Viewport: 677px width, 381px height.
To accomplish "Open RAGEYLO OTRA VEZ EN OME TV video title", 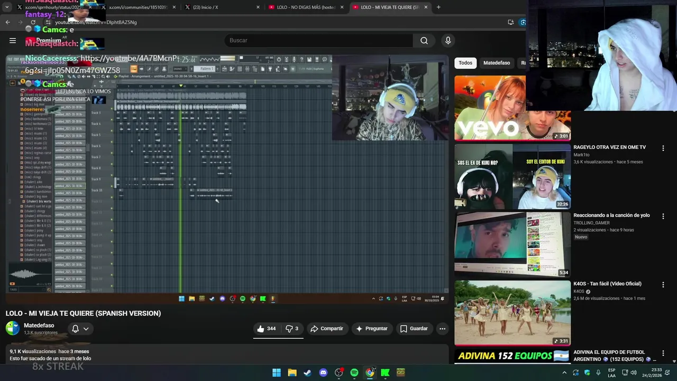I will click(609, 147).
